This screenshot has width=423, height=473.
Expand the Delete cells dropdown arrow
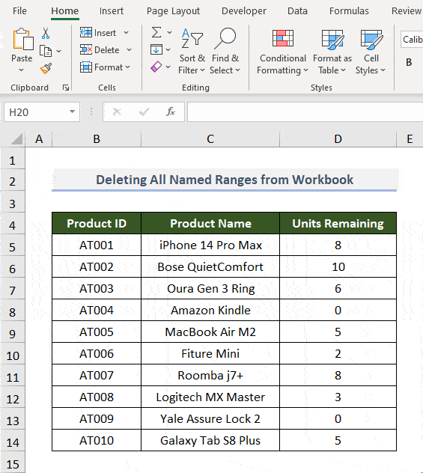point(129,50)
